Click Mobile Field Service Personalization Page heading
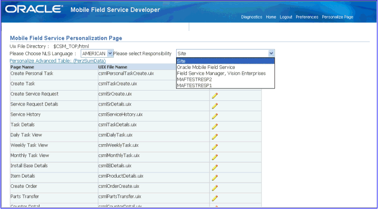Viewport: 378px width, 209px height. tap(66, 38)
